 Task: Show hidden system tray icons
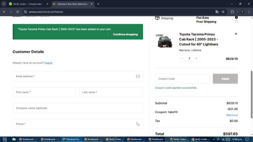214,139
